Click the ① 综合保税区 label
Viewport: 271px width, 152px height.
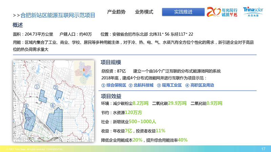(x=114, y=85)
